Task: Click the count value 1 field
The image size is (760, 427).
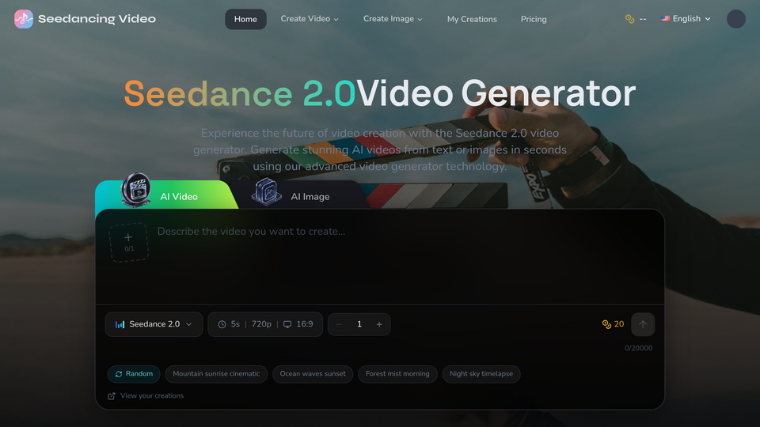Action: (x=359, y=324)
